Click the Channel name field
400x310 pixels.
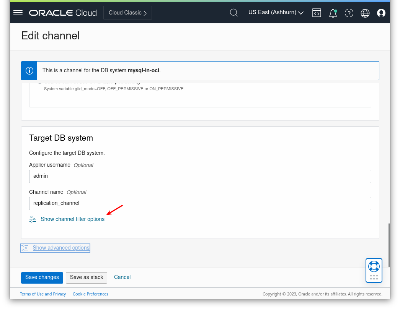[200, 203]
